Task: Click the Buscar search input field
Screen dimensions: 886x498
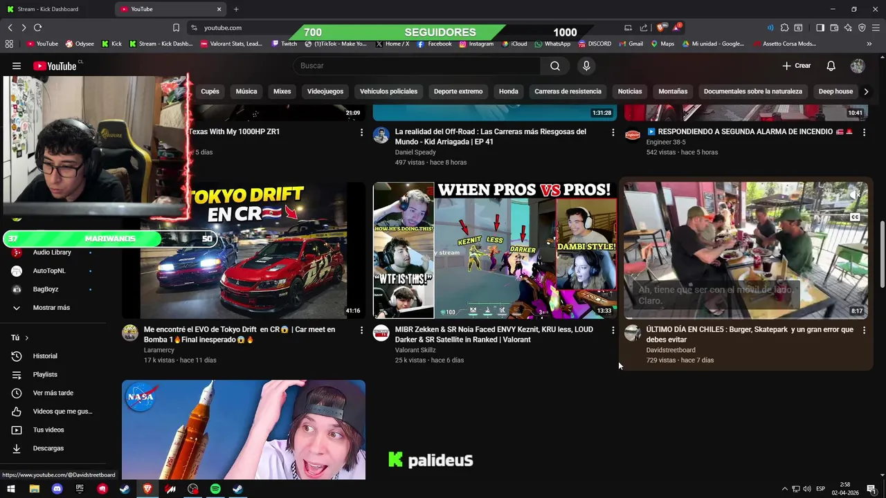Action: click(417, 66)
